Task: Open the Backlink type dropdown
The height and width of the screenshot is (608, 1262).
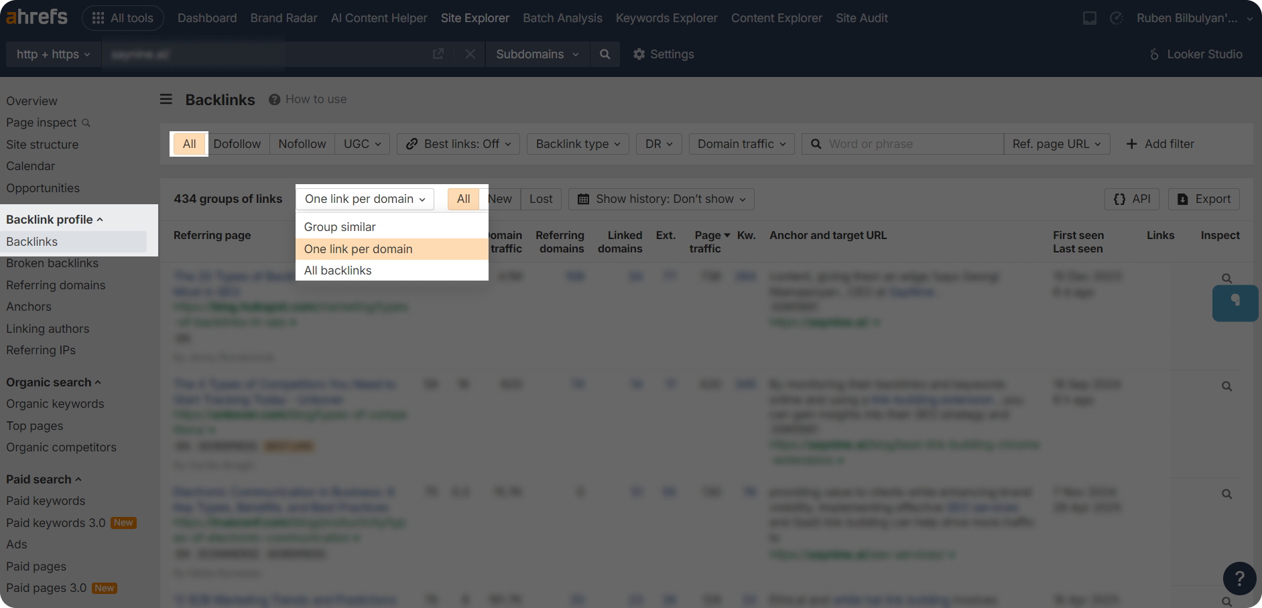Action: pos(578,144)
